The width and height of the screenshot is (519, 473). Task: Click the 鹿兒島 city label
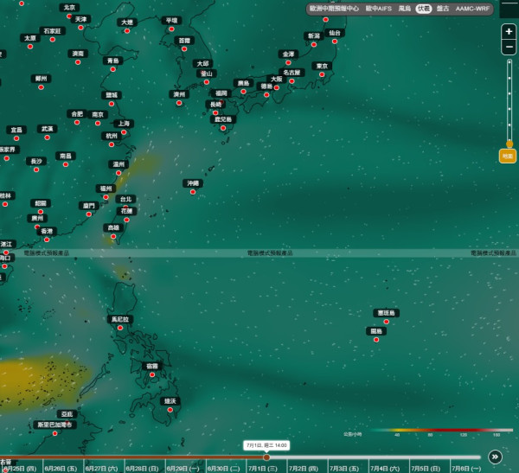coord(223,119)
